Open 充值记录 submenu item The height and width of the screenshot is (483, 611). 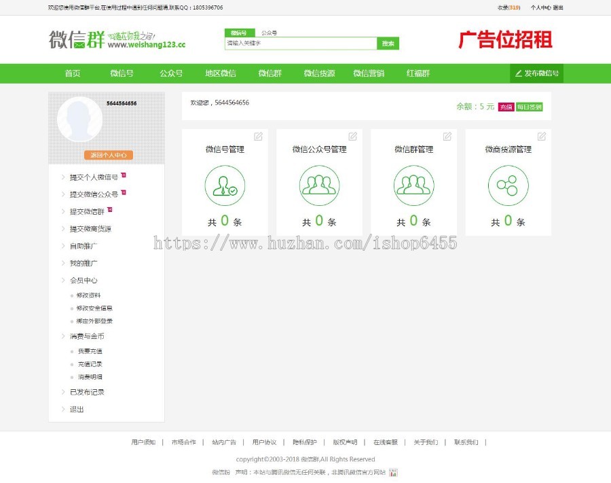pyautogui.click(x=90, y=364)
